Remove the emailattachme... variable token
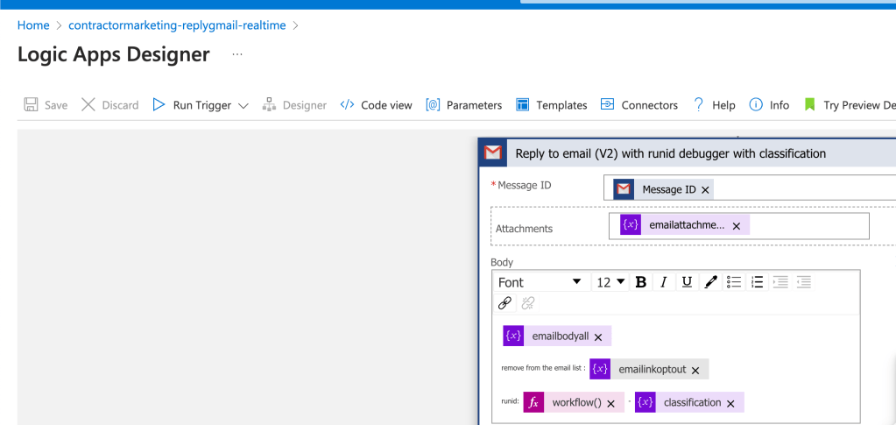Screen dimensions: 896x425 click(737, 226)
